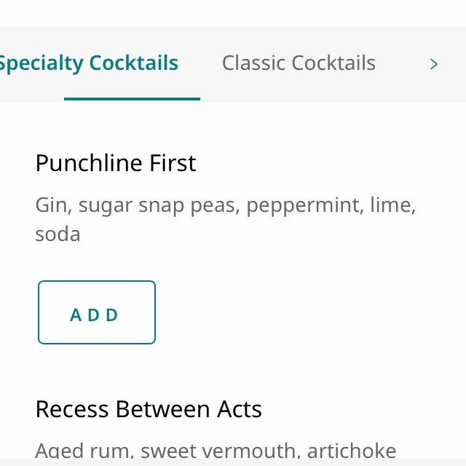Image resolution: width=466 pixels, height=466 pixels.
Task: Click the word 'soda' in the description
Action: 58,234
